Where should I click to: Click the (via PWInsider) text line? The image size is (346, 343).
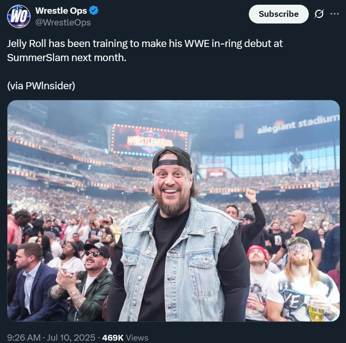[41, 86]
